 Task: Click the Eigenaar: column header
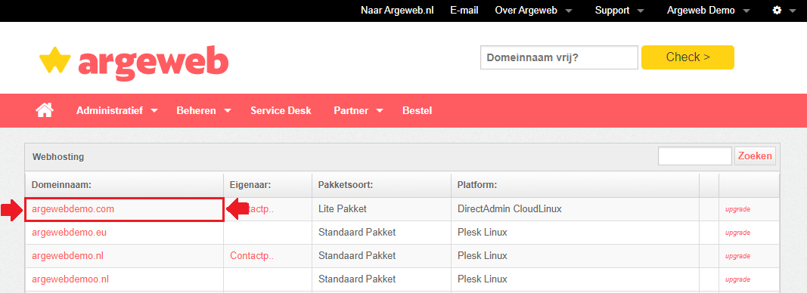pyautogui.click(x=250, y=185)
